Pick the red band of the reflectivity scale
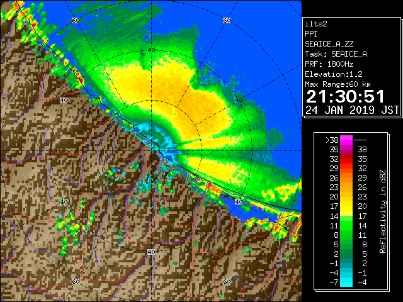The width and height of the screenshot is (403, 302). click(x=346, y=159)
